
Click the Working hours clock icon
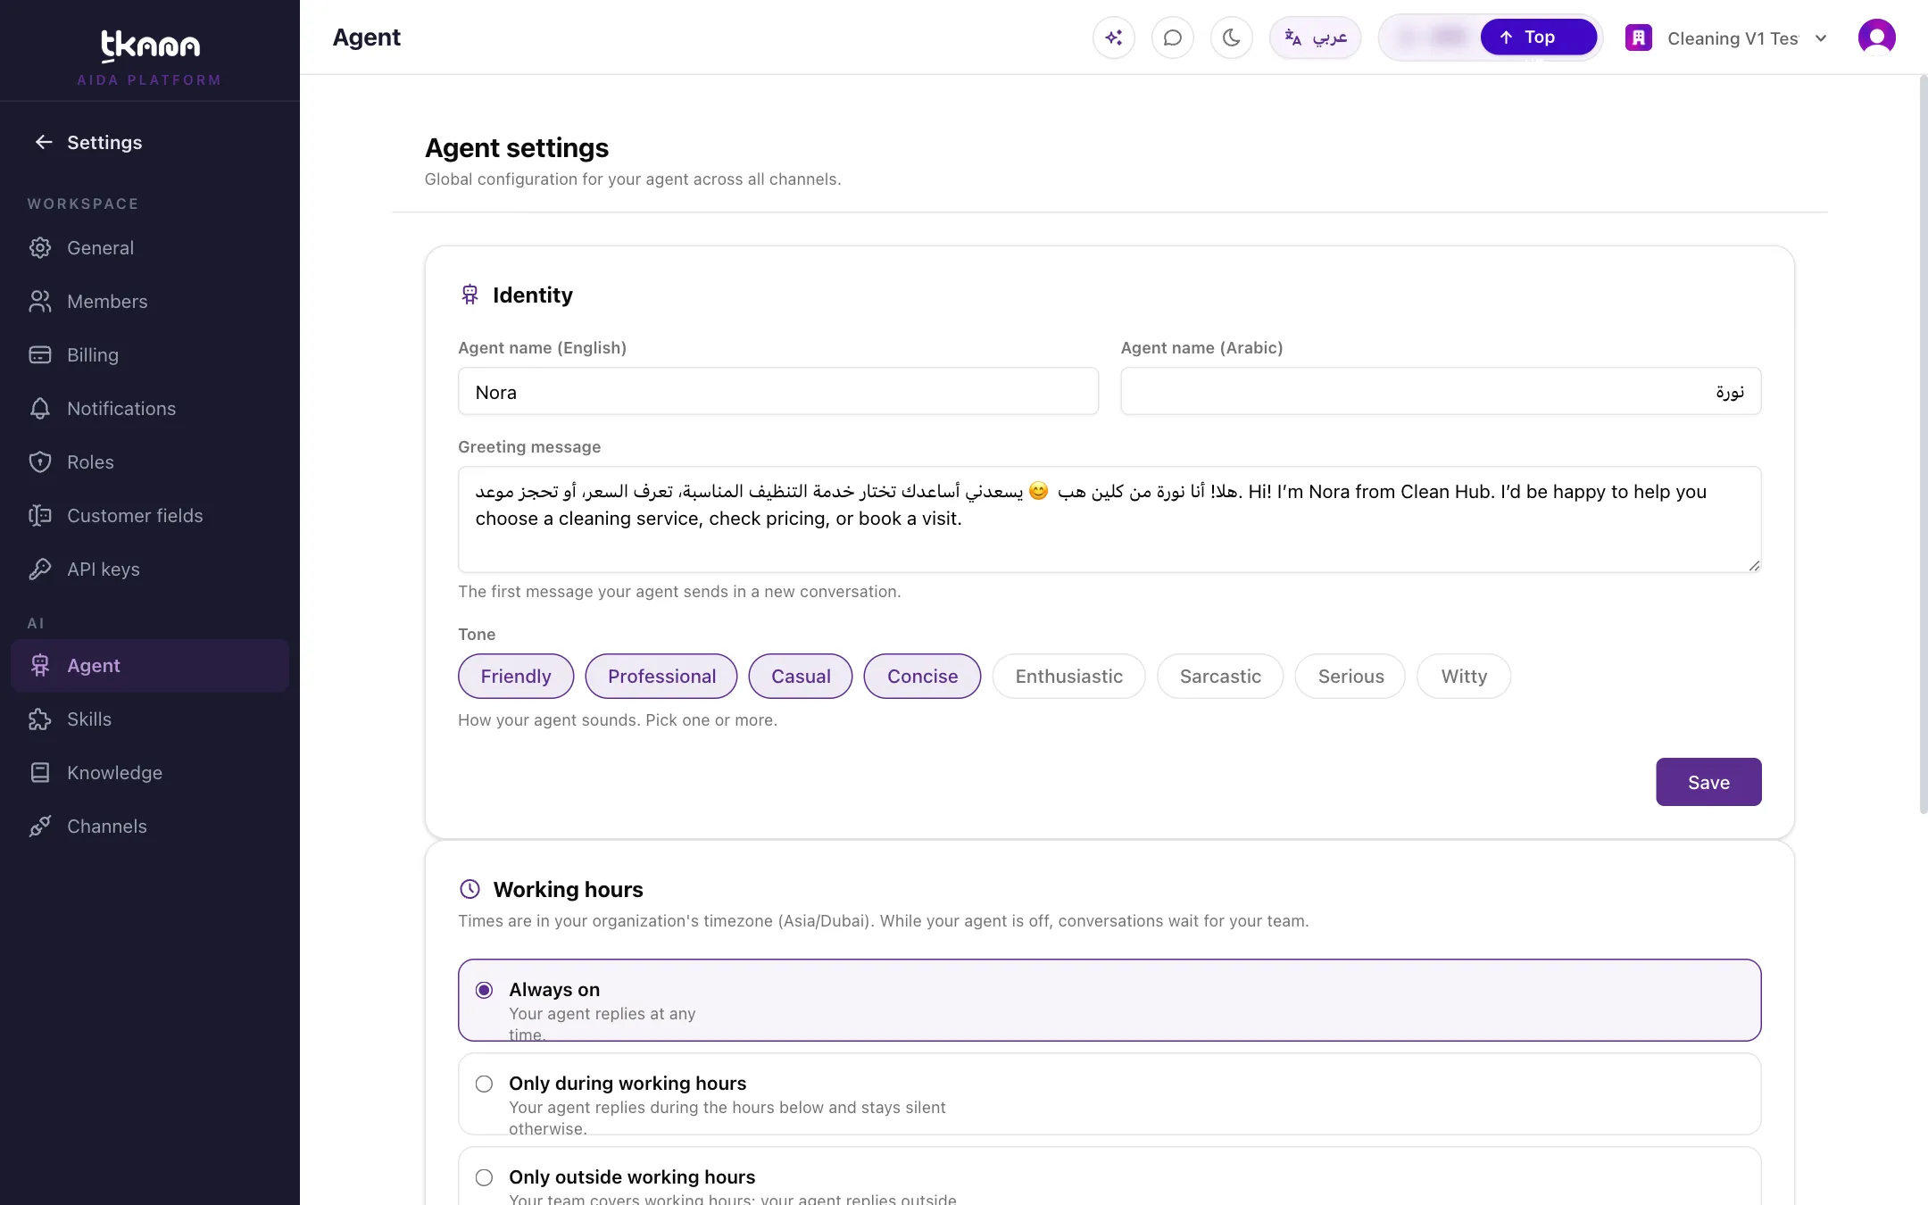click(470, 889)
